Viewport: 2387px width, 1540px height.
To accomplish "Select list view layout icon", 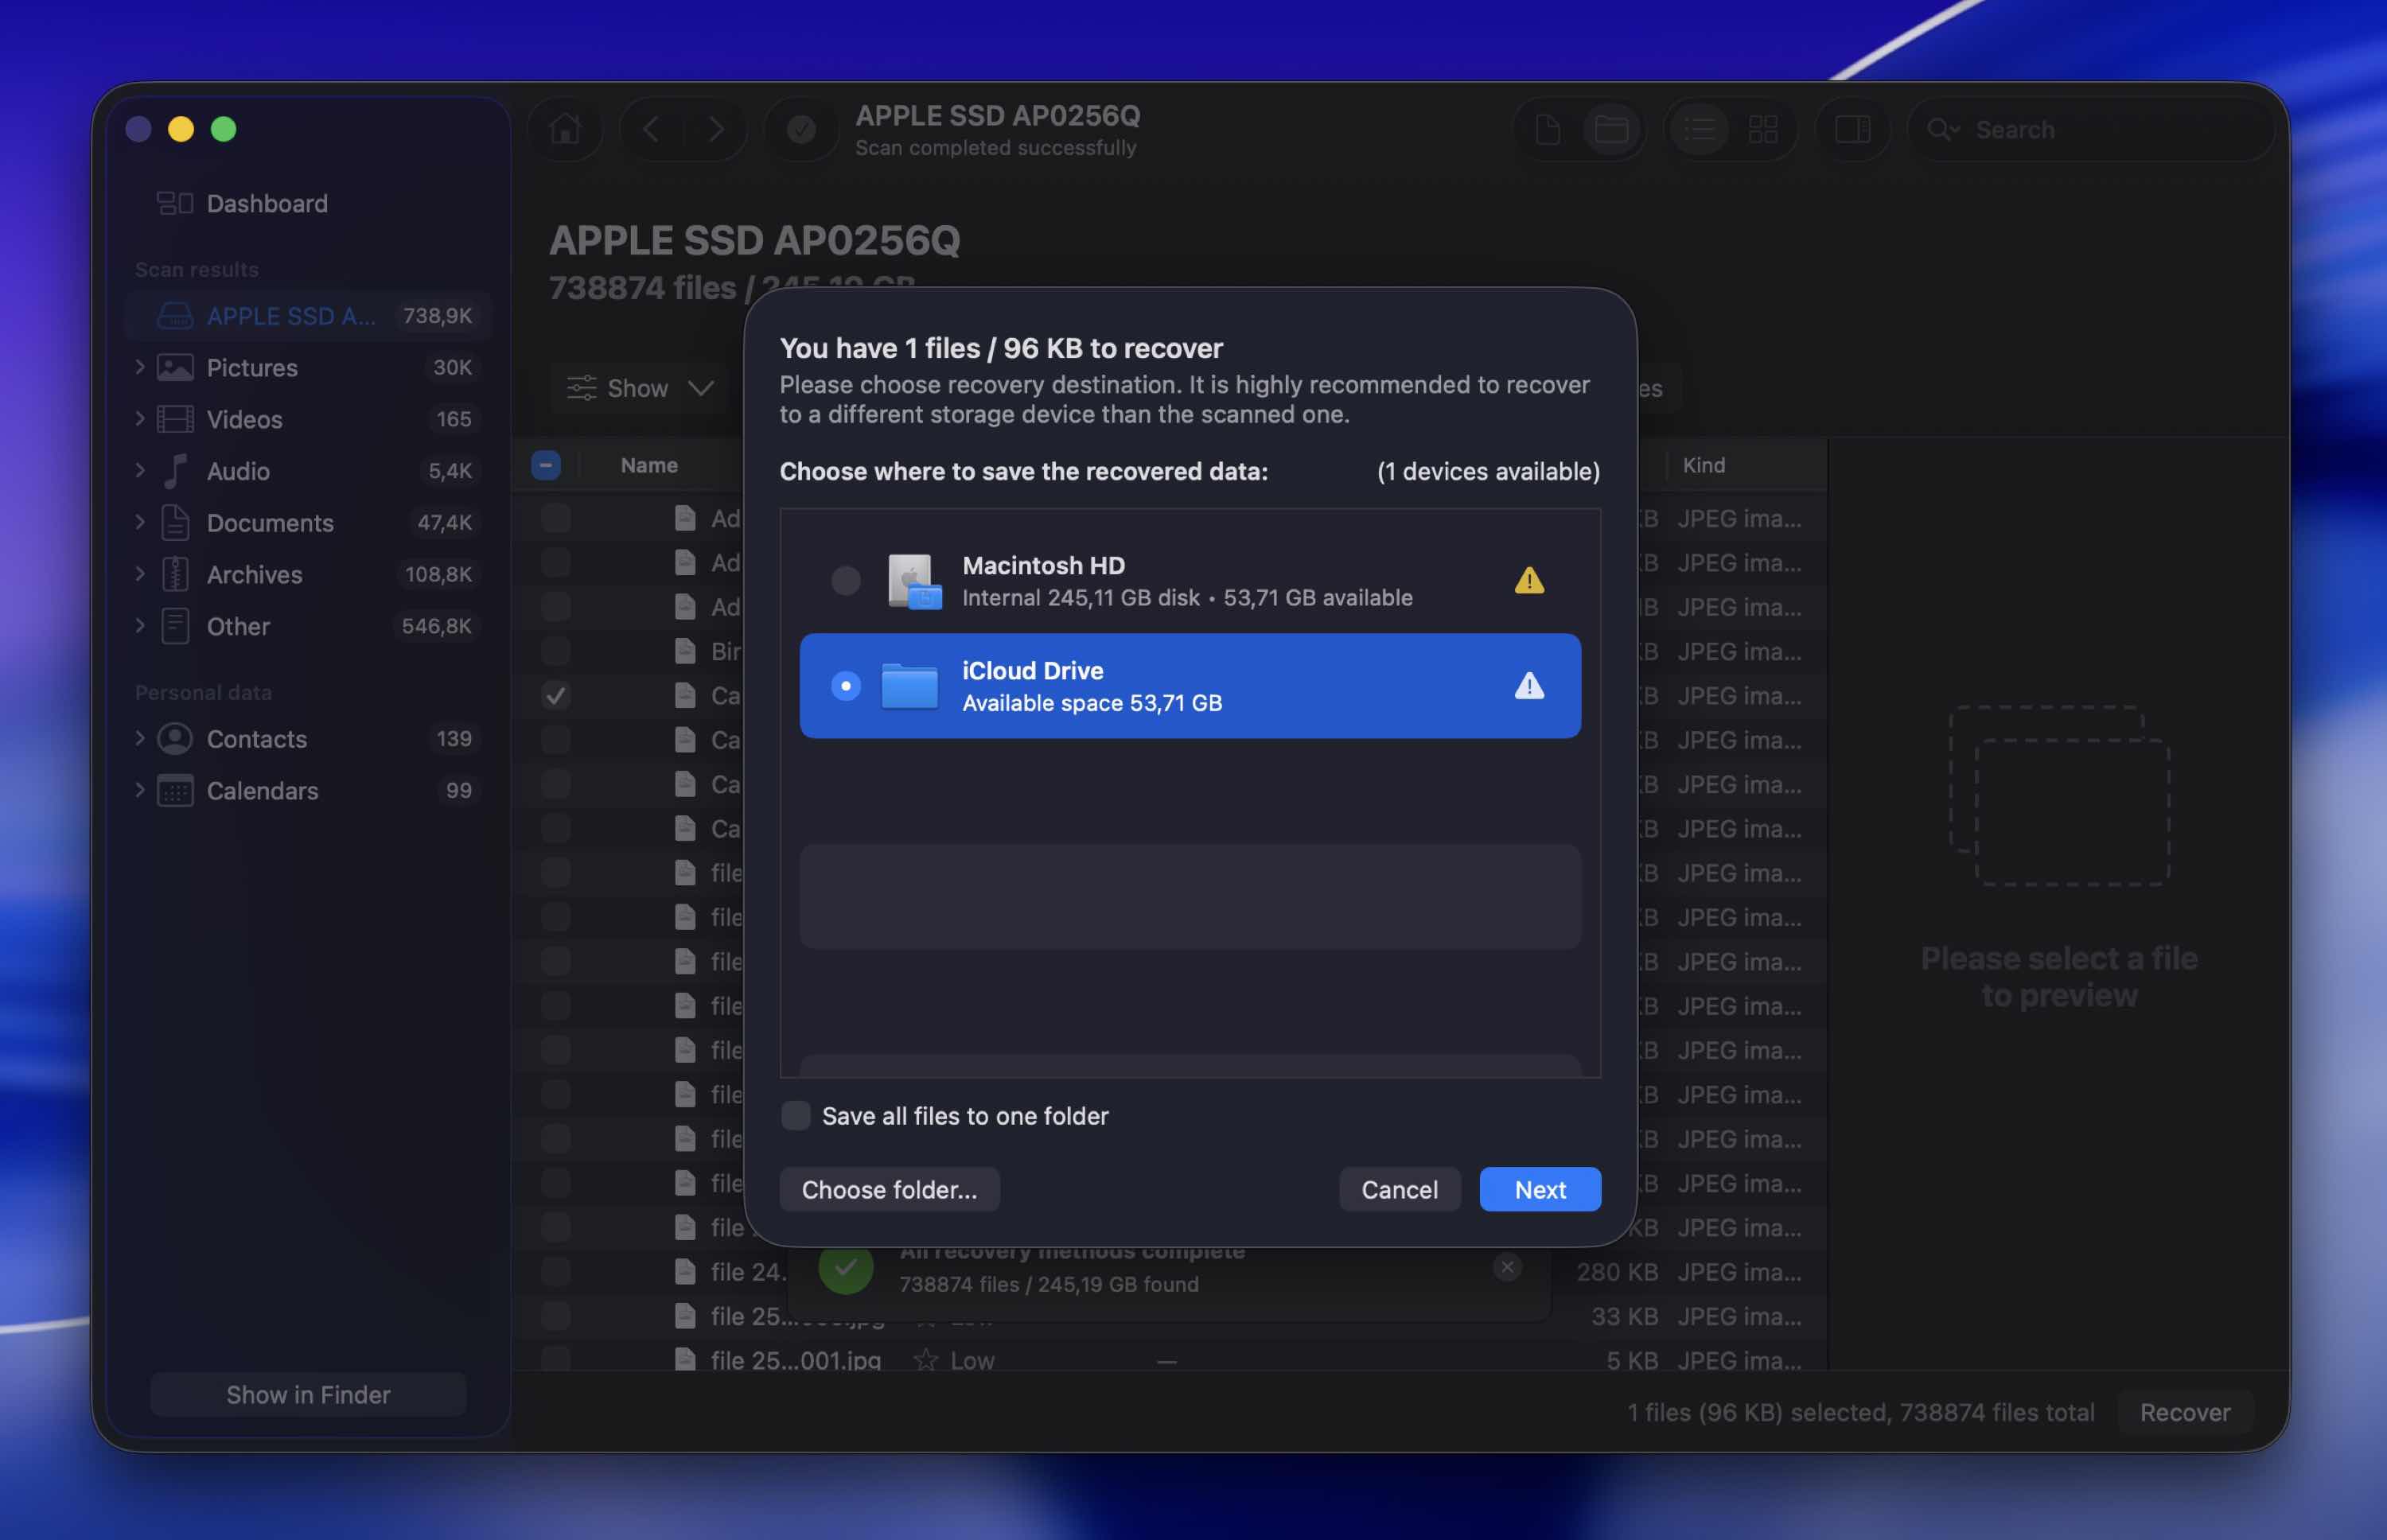I will click(x=1699, y=129).
